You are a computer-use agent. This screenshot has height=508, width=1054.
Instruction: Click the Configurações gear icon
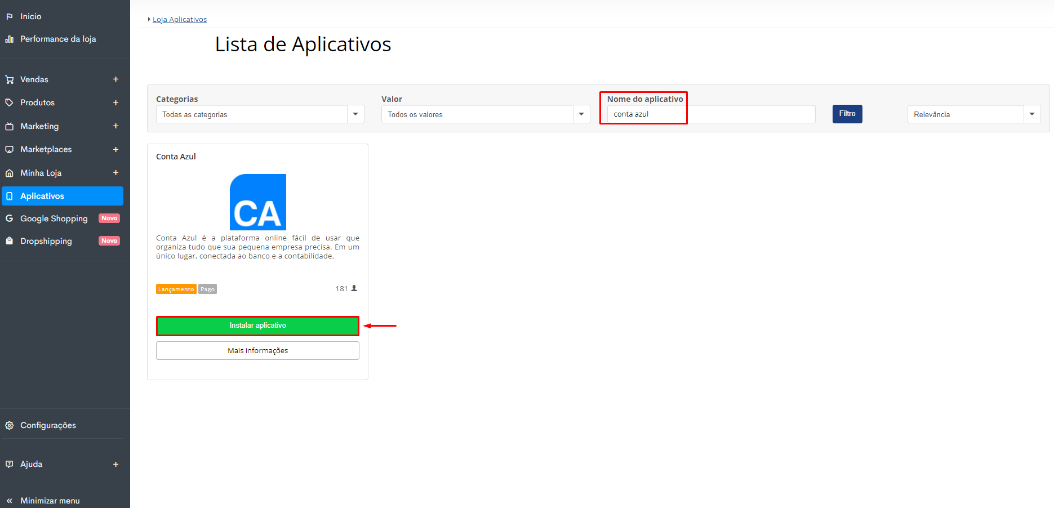(x=10, y=425)
